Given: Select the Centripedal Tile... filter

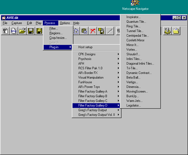Looking at the screenshot, I should tap(140, 36).
